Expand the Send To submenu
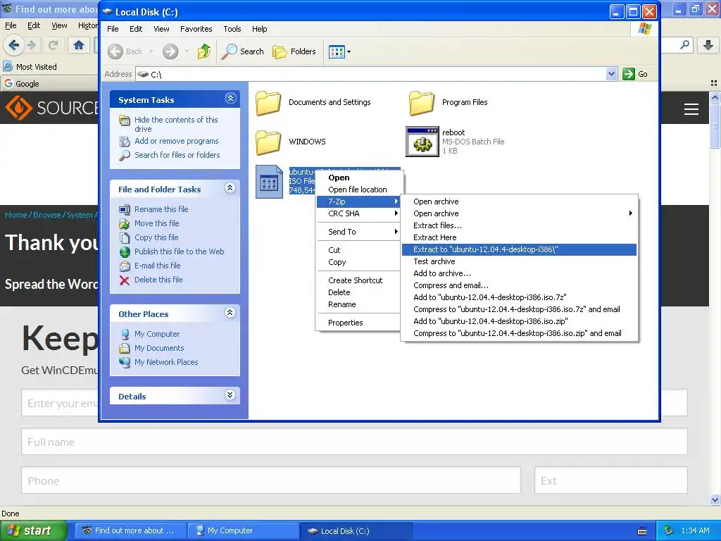Viewport: 721px width, 541px height. (x=358, y=232)
